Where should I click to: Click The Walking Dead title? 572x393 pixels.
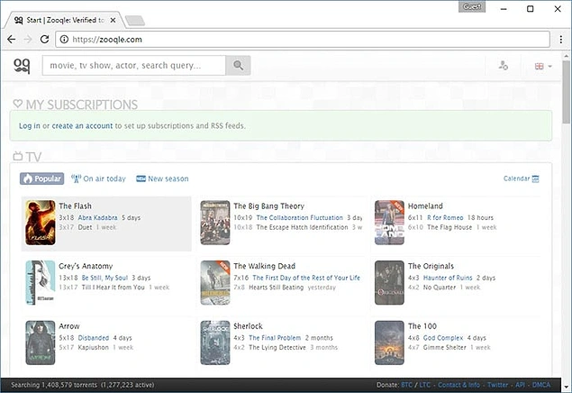265,266
